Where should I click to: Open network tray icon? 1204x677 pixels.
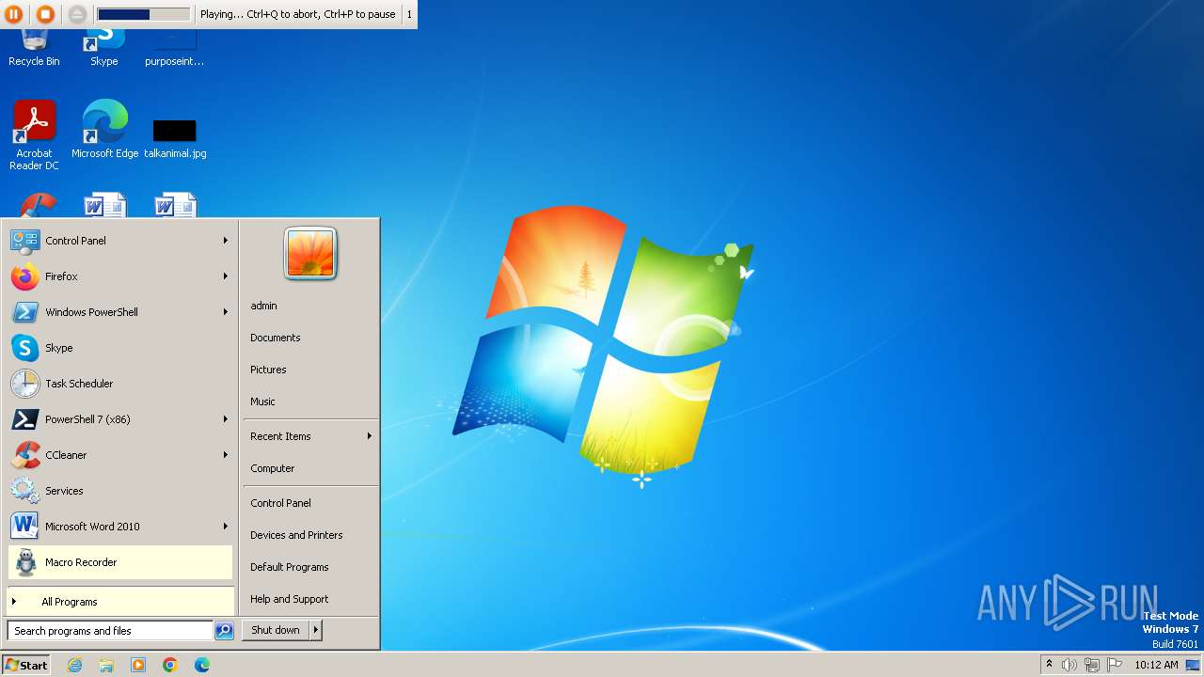[1092, 665]
